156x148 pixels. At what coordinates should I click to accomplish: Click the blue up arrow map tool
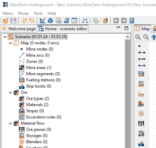point(154,37)
